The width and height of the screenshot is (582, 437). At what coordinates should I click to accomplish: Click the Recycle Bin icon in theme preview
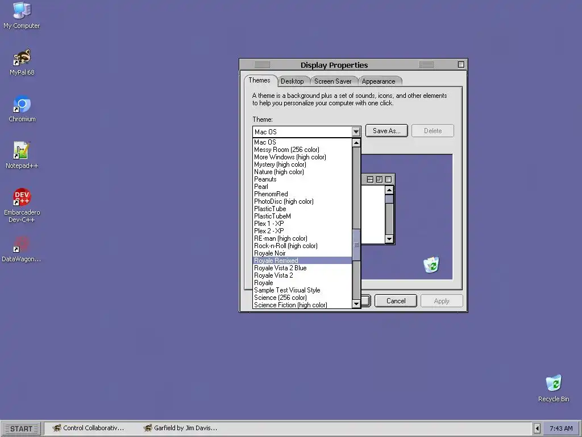click(431, 265)
